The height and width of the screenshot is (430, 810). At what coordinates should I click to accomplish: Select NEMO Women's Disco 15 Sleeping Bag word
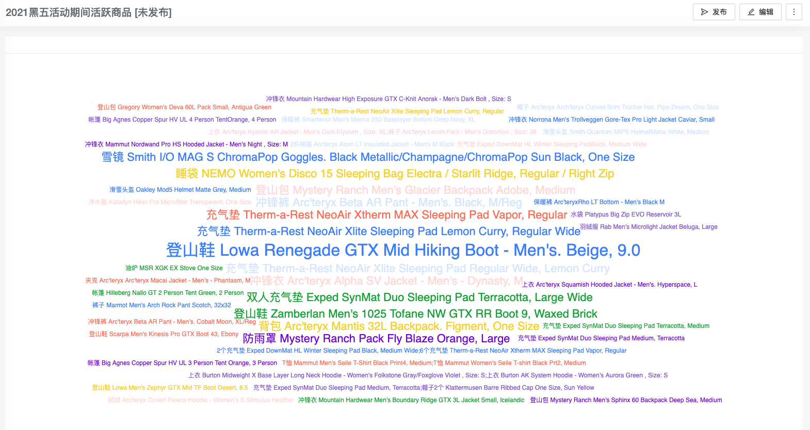click(x=395, y=174)
